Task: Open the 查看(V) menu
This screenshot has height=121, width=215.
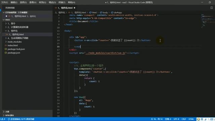Action: [33, 2]
